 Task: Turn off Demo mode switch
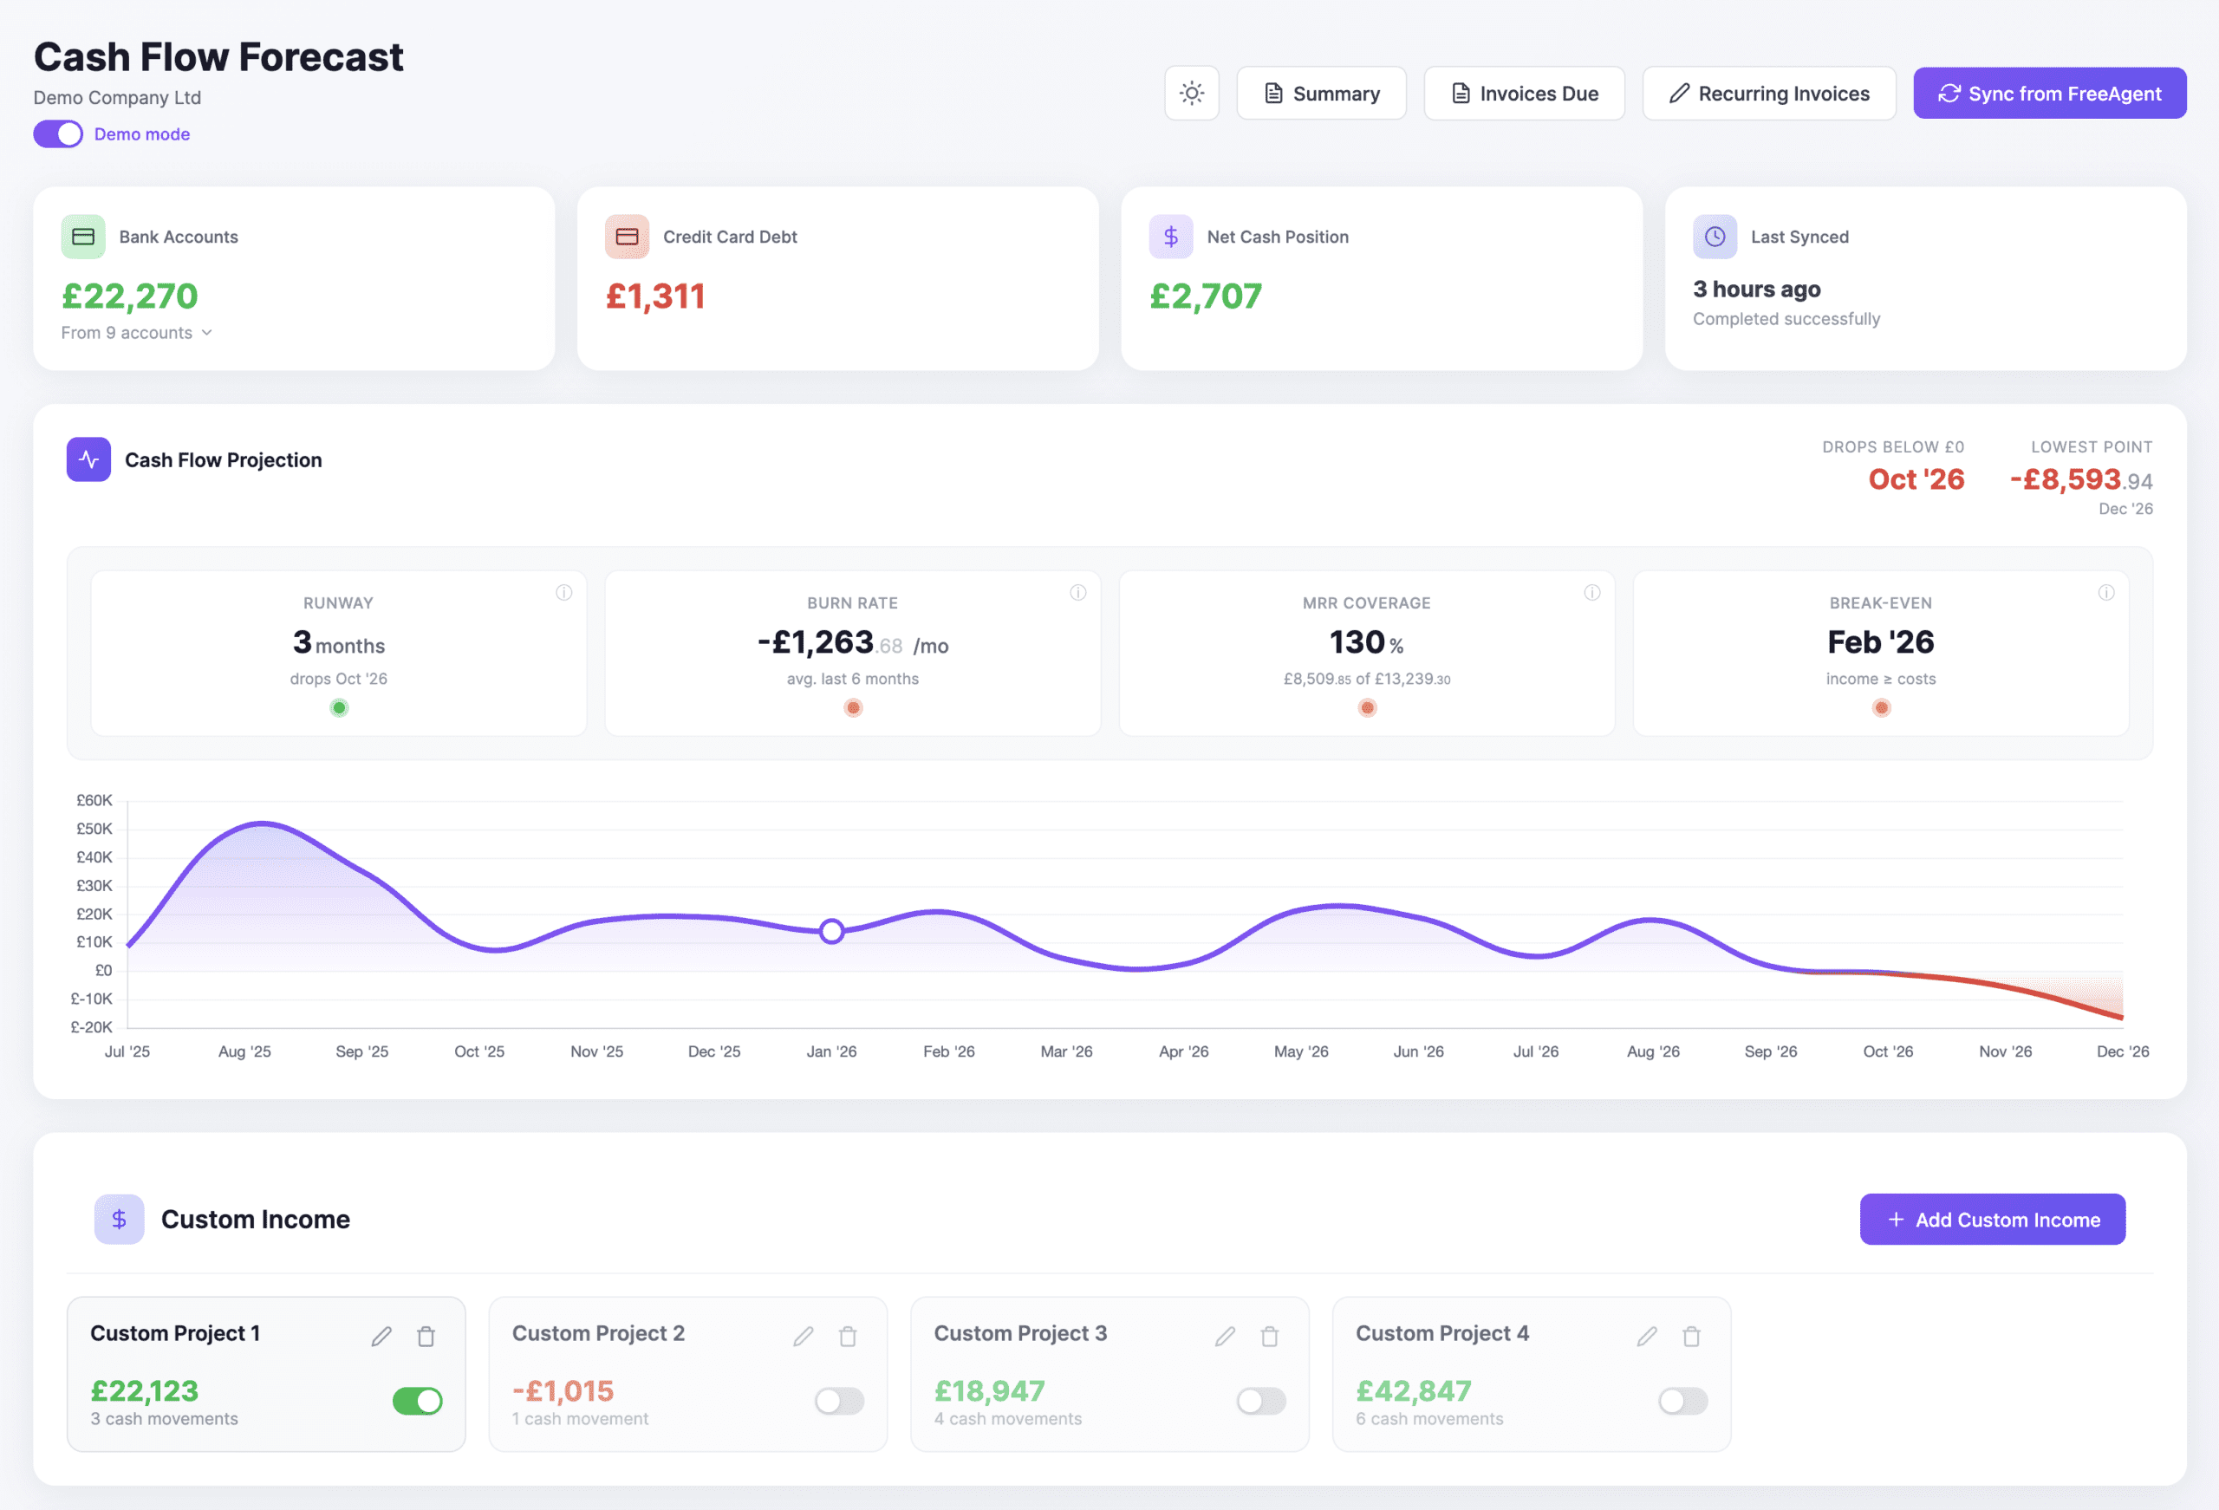click(x=58, y=133)
